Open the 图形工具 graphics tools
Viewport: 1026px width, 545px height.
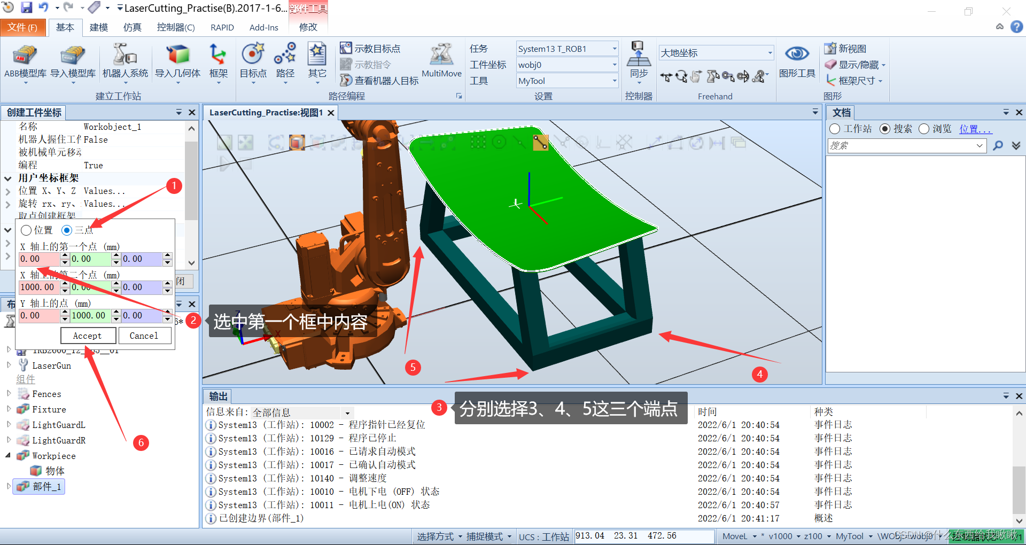coord(797,61)
